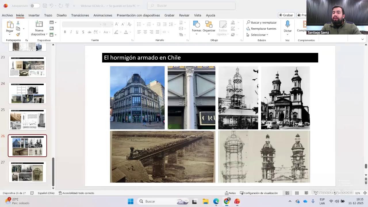This screenshot has height=207, width=368.
Task: Justify the paragraph text
Action: [158, 32]
